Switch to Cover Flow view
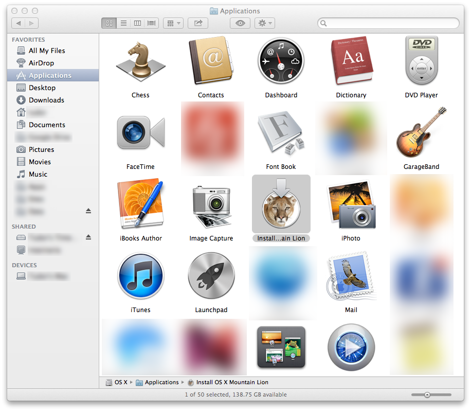The height and width of the screenshot is (411, 471). pos(152,23)
